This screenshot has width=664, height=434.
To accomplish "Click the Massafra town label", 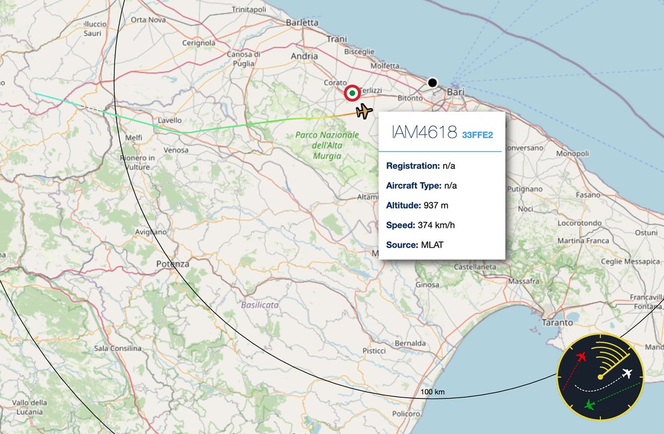I will click(523, 281).
